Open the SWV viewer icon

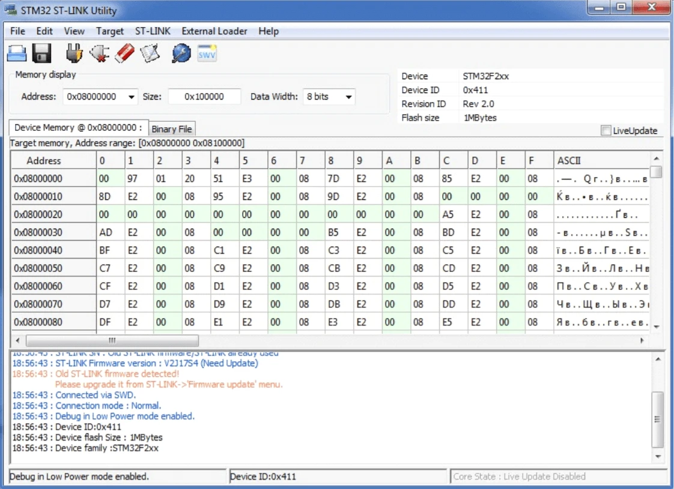(207, 53)
